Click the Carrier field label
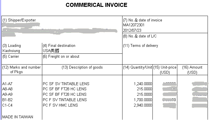Image resolution: width=209 pixels, height=122 pixels. pyautogui.click(x=11, y=57)
